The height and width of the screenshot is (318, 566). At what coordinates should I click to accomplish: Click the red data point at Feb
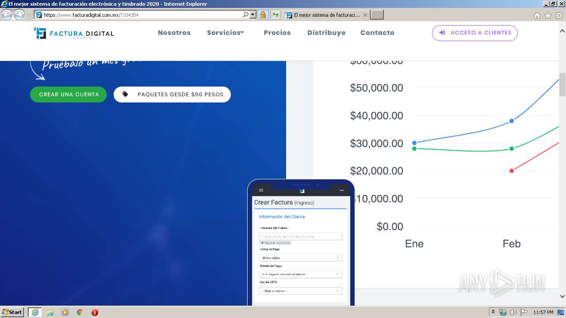[512, 171]
